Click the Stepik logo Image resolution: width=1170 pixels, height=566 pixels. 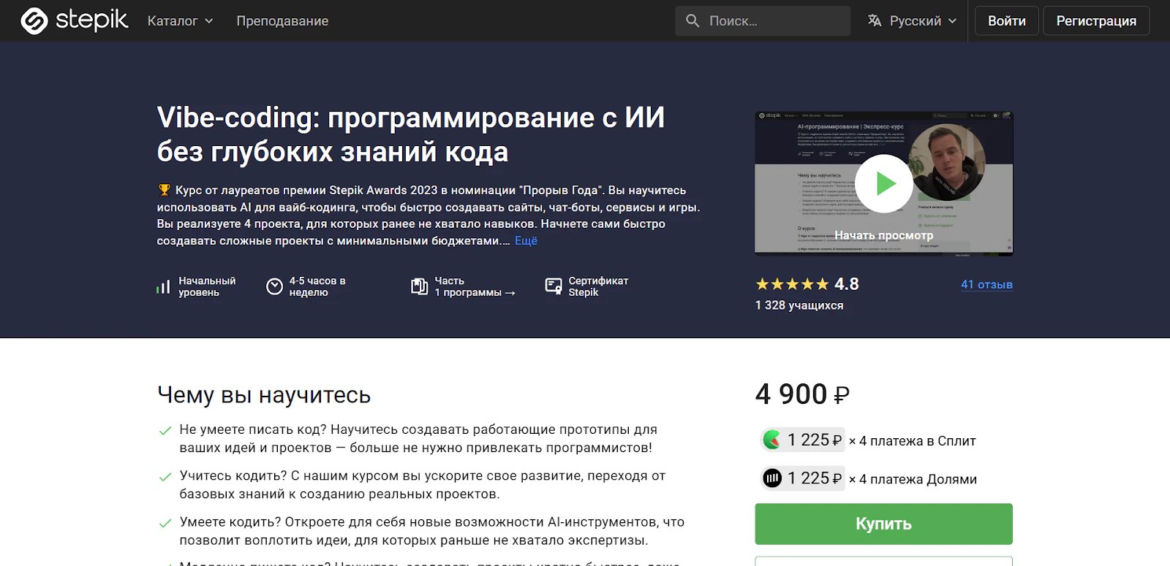(x=74, y=20)
